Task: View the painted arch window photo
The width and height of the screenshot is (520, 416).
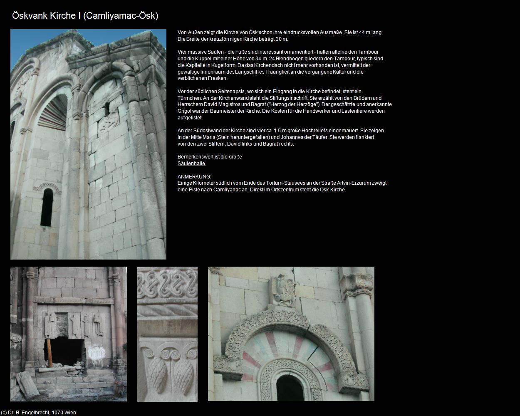Action: pos(291,334)
